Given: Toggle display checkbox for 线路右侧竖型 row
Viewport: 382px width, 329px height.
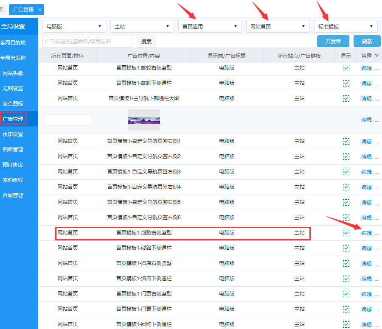Looking at the screenshot, I should click(x=346, y=233).
